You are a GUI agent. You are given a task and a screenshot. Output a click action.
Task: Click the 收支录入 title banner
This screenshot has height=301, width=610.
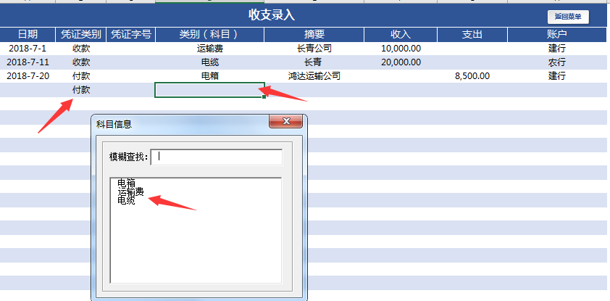(x=272, y=15)
